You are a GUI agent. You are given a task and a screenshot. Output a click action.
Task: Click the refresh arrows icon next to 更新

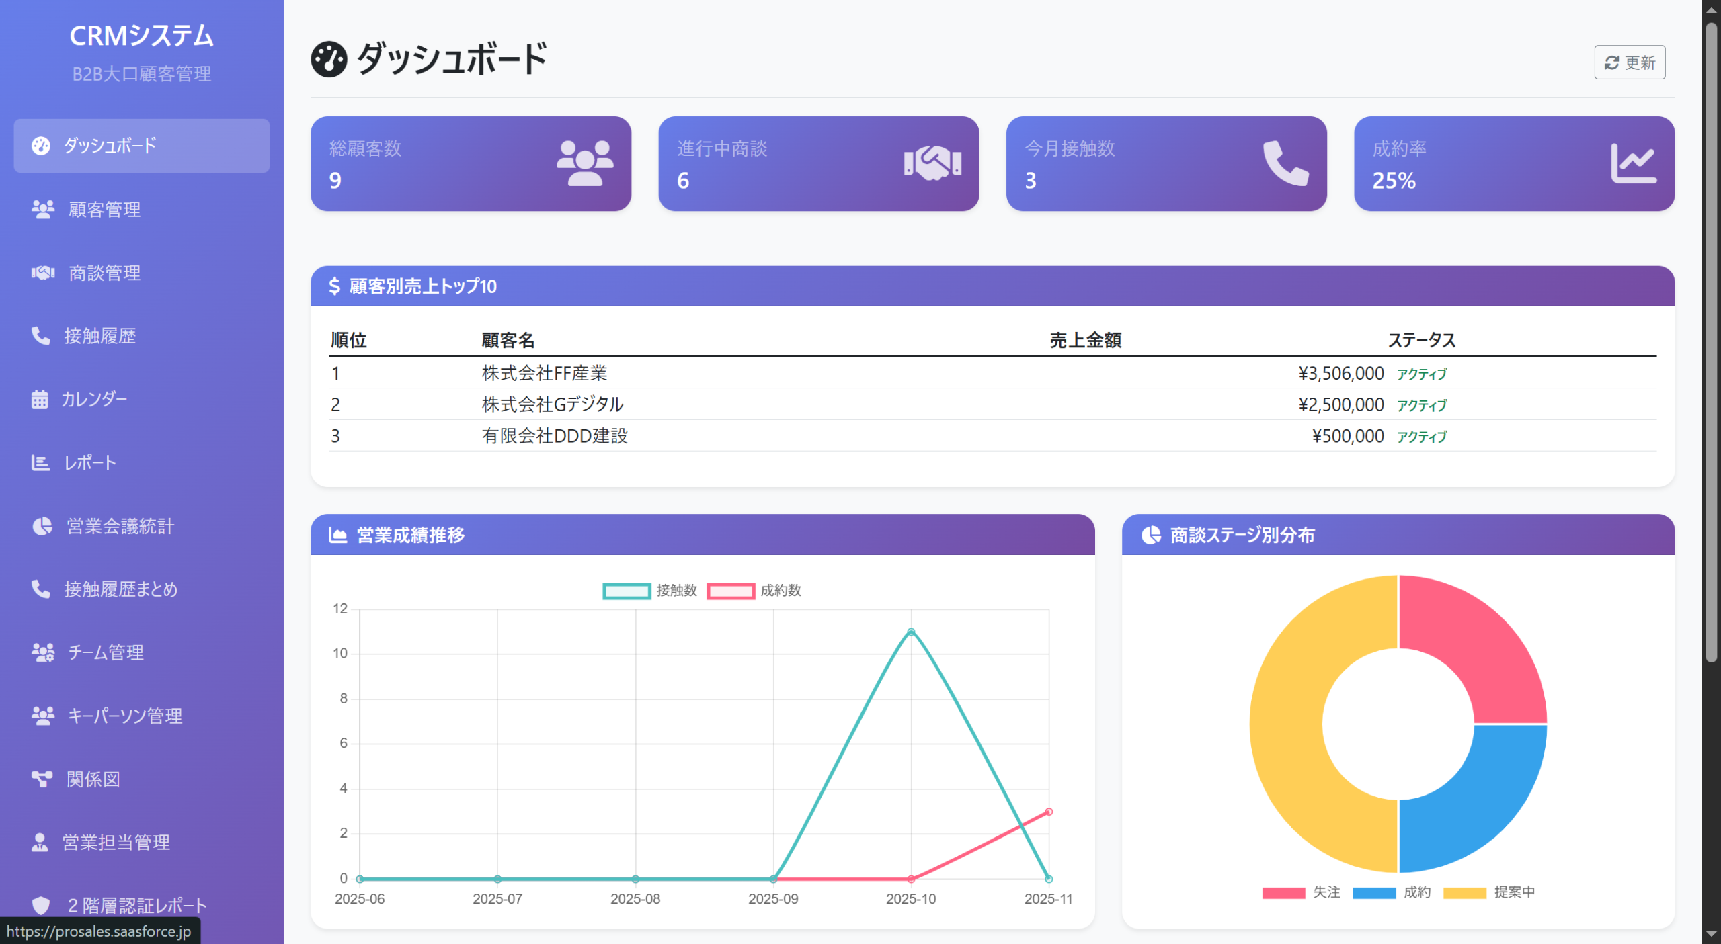coord(1612,62)
